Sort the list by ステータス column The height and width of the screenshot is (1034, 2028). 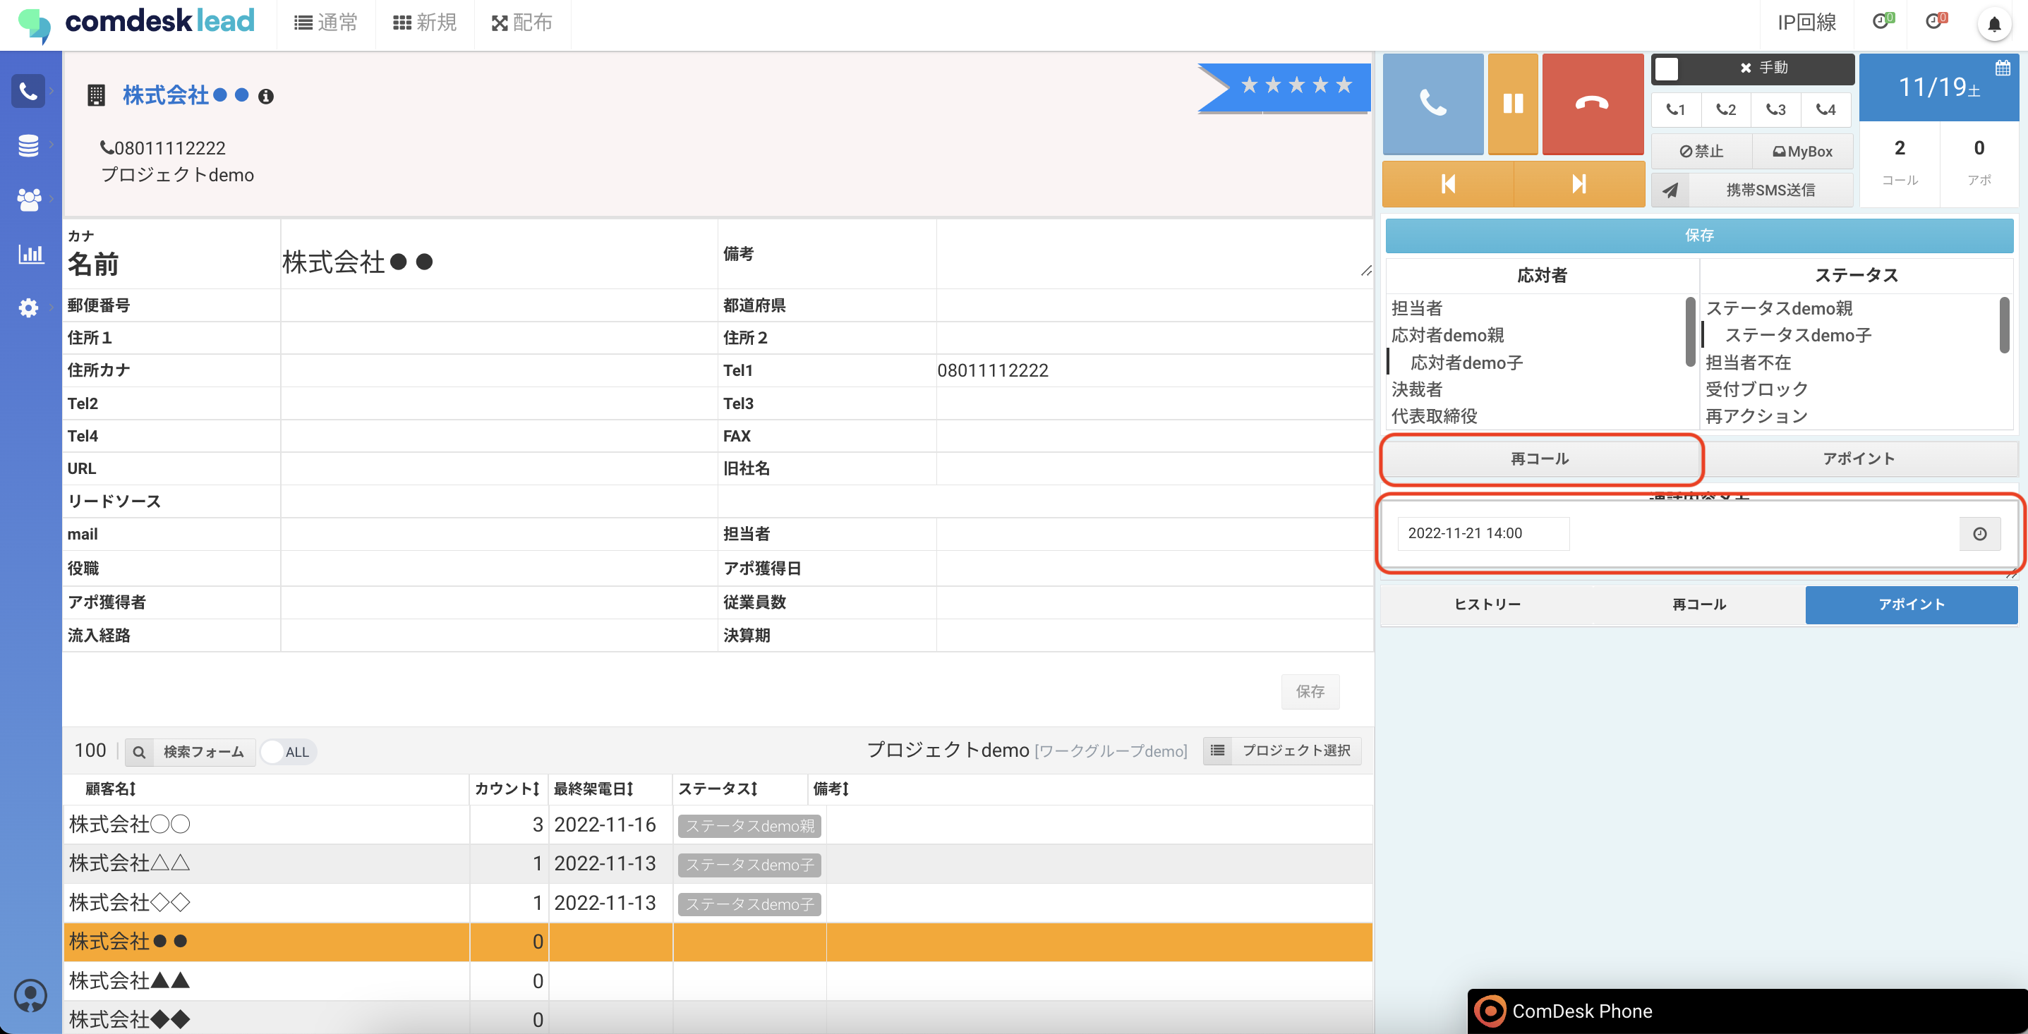point(718,789)
